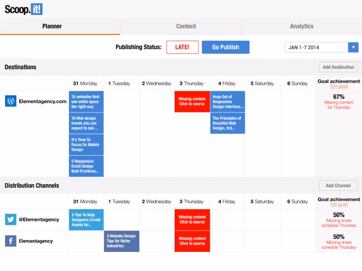Click the Destinations section heading
Viewport: 362px width, 271px height.
[20, 67]
